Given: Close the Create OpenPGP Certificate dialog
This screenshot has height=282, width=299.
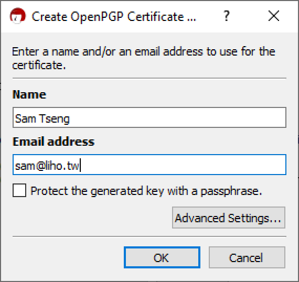Looking at the screenshot, I should [x=274, y=16].
